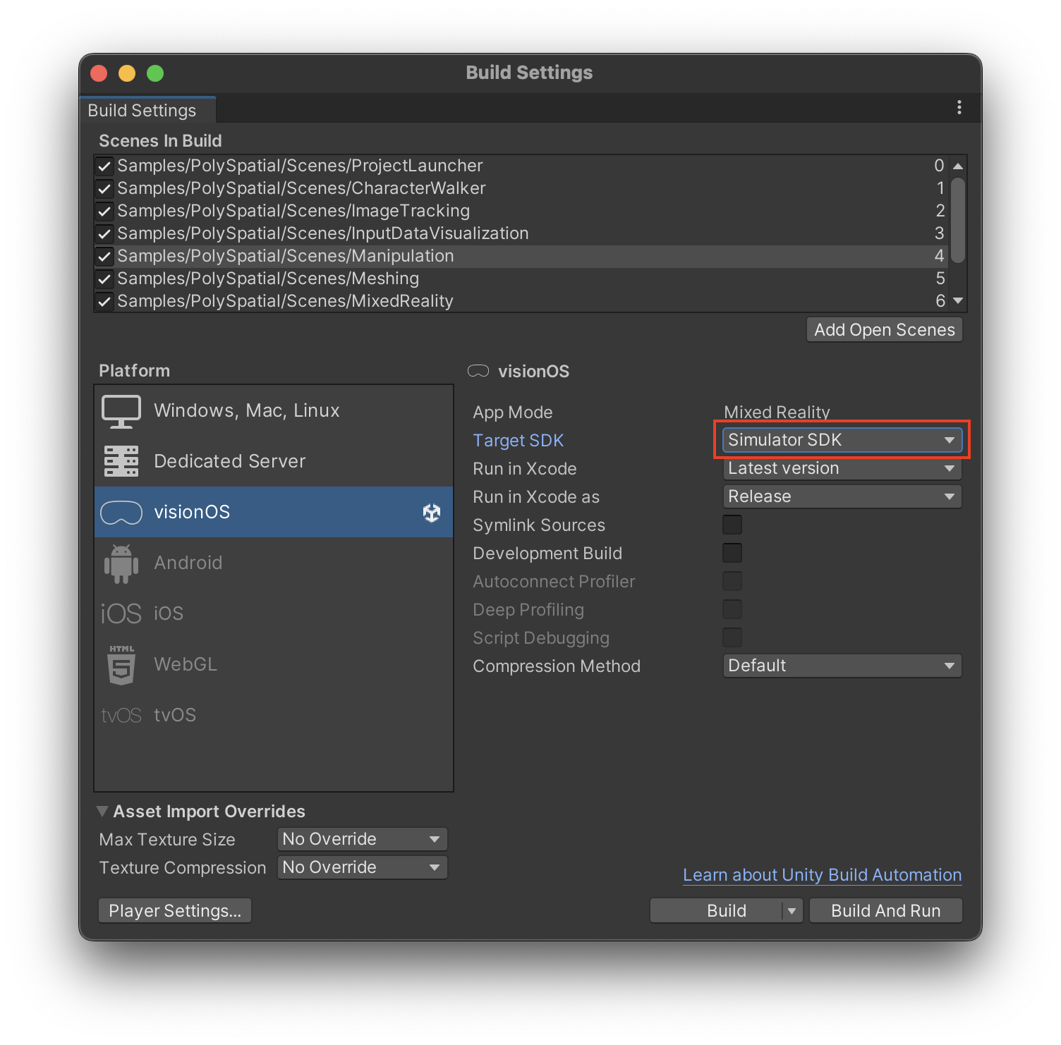Pick the tvOS platform icon
1061x1045 pixels.
pyautogui.click(x=121, y=716)
